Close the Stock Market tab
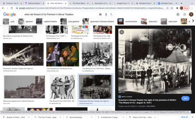The height and width of the screenshot is (121, 195). (x=88, y=3)
